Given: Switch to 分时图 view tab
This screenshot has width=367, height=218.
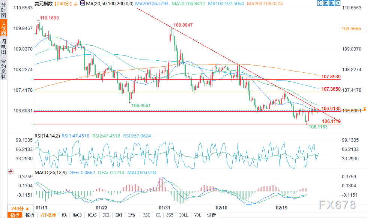Looking at the screenshot, I should (x=3, y=11).
